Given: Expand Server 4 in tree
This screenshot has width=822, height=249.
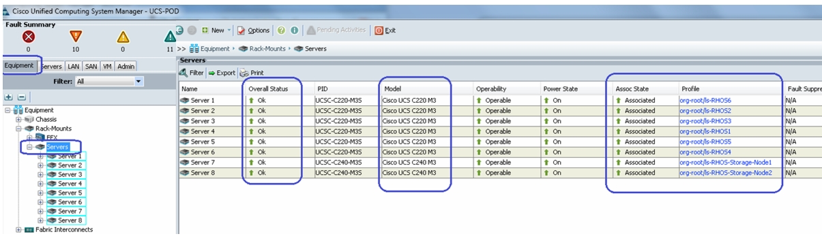Looking at the screenshot, I should (x=40, y=184).
